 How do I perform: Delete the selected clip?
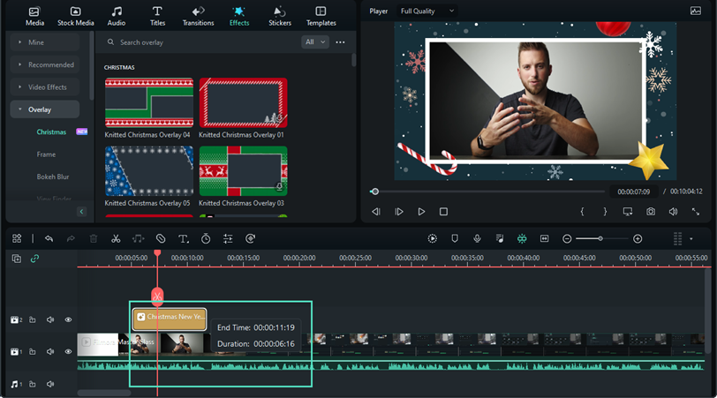94,238
